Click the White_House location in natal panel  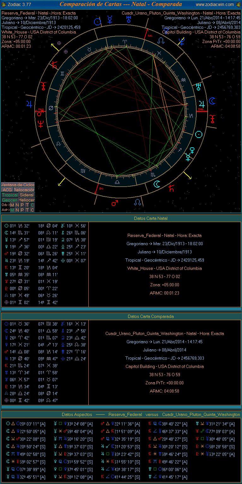pyautogui.click(x=165, y=268)
